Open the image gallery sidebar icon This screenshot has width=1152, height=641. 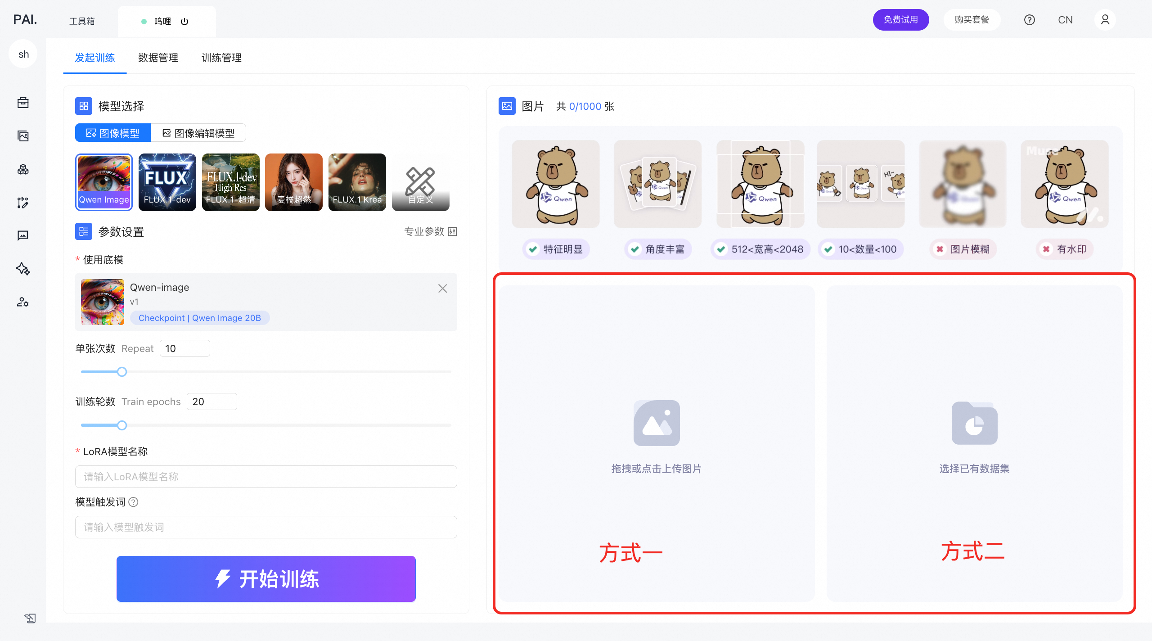[23, 136]
